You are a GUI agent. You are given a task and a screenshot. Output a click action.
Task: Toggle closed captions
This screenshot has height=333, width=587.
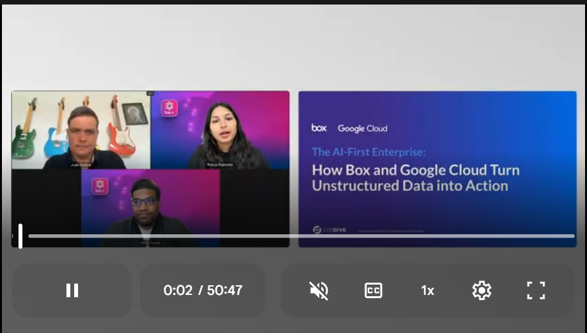coord(373,290)
